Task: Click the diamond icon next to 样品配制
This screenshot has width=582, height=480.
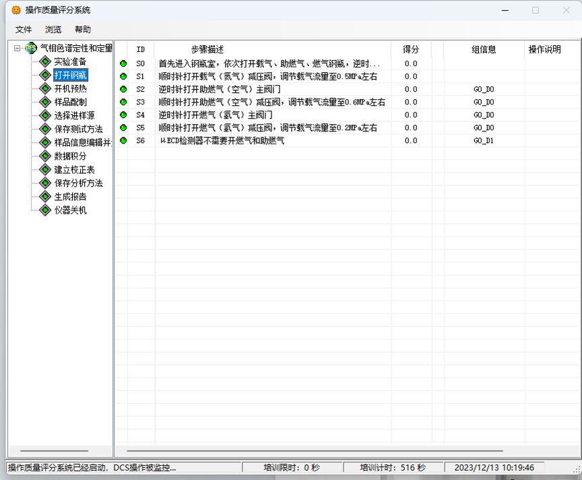Action: [45, 102]
